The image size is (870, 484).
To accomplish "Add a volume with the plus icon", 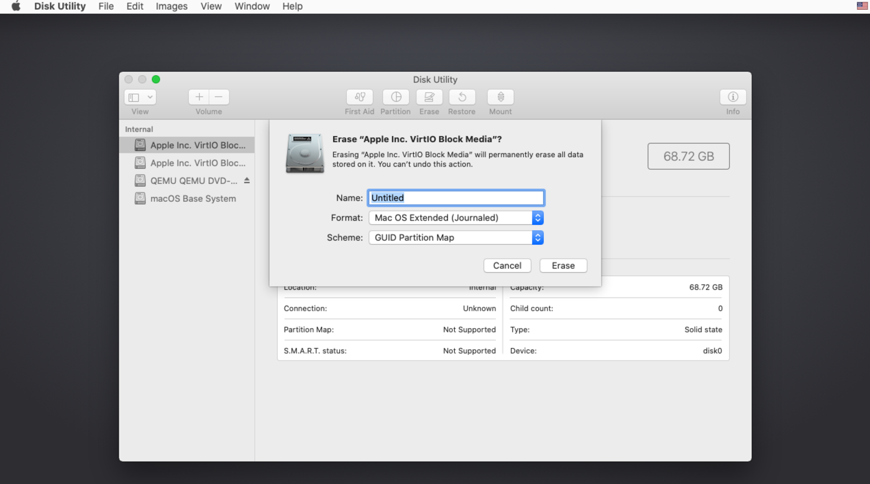I will point(198,97).
